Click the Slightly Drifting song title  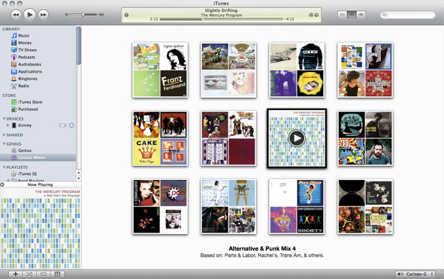coord(221,10)
